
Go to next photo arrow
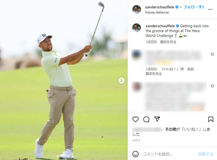pyautogui.click(x=121, y=80)
